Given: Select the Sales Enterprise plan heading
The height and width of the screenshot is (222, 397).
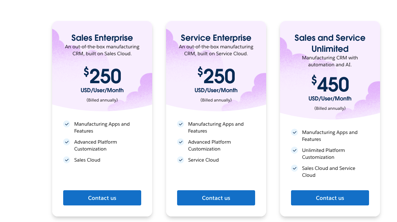Looking at the screenshot, I should click(102, 38).
